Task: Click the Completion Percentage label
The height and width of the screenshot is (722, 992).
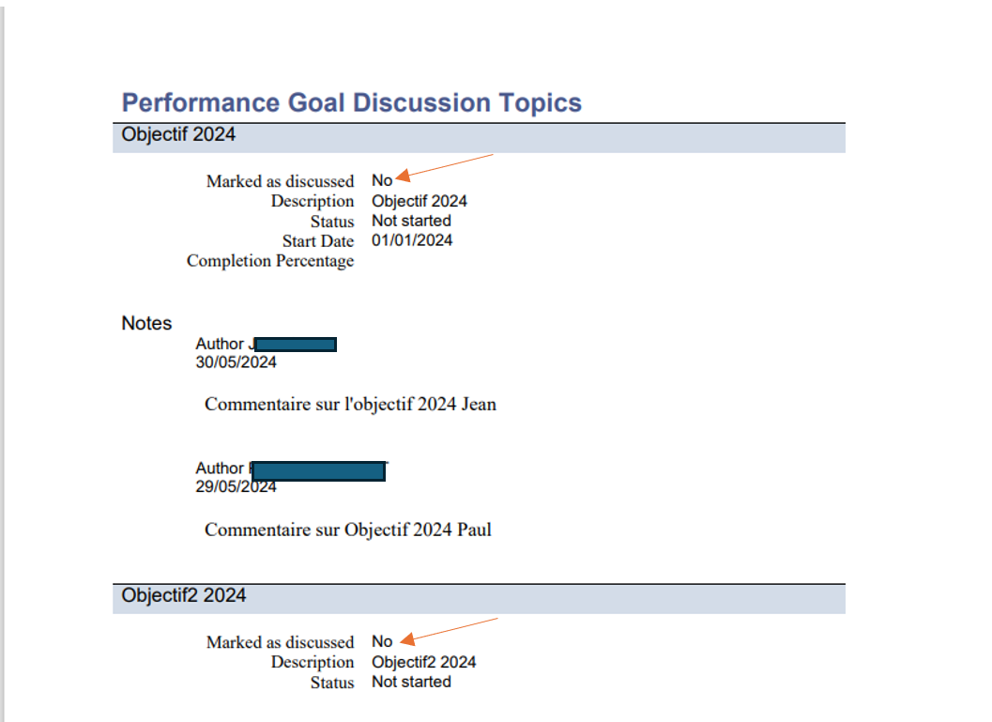Action: pos(269,261)
